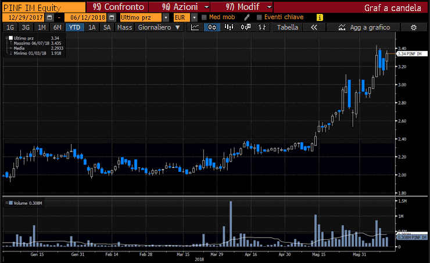This screenshot has width=430, height=263.
Task: Collapse the Volume panel legend toggle
Action: point(5,203)
